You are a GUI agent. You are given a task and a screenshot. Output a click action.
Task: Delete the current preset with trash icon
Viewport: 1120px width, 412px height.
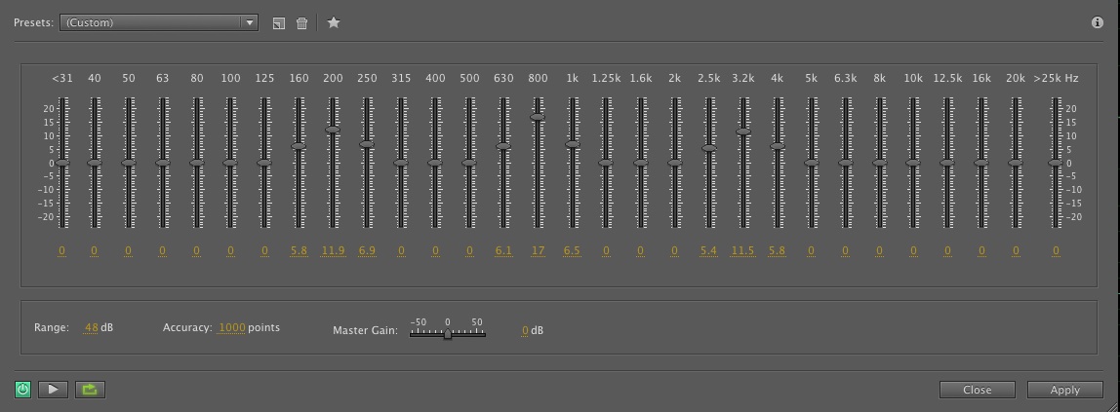click(x=302, y=23)
